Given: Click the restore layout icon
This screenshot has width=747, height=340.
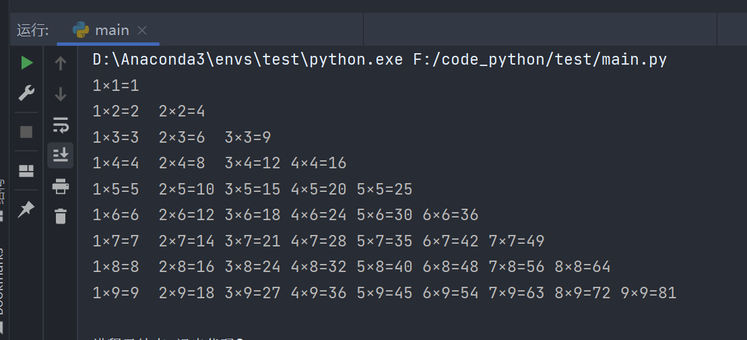Looking at the screenshot, I should click(x=26, y=170).
